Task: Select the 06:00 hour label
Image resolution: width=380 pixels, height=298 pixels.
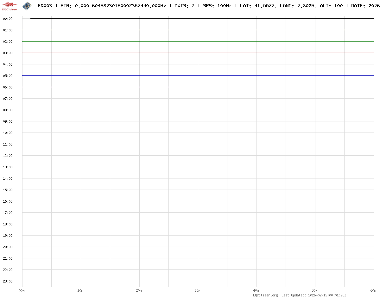Action: click(8, 87)
